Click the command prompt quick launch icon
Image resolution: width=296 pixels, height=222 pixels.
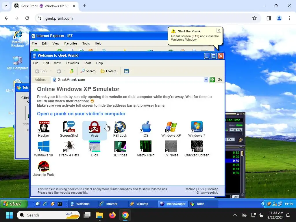(x=60, y=204)
